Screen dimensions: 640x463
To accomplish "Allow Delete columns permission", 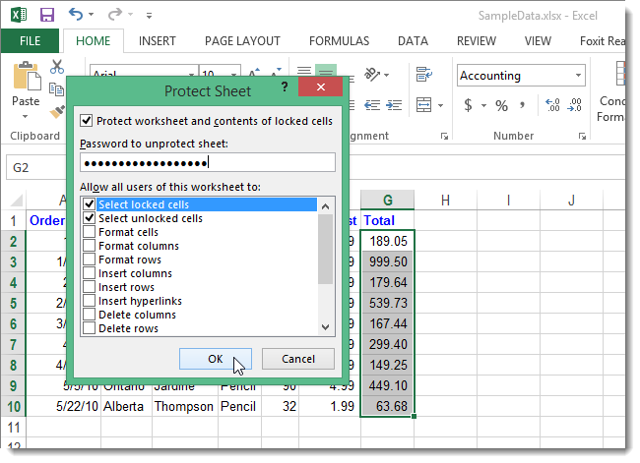I will 89,315.
